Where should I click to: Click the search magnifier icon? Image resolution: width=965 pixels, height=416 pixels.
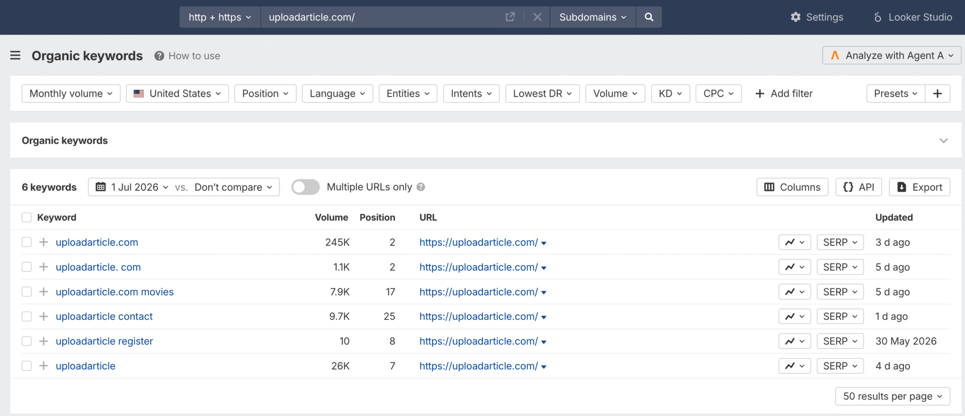coord(649,17)
